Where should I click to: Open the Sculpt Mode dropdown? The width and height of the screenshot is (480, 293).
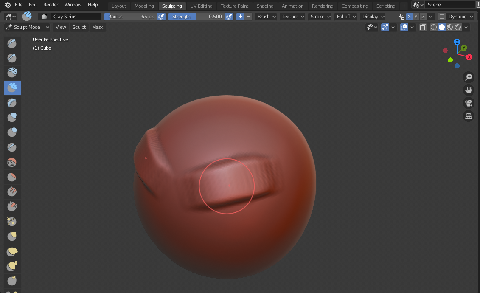coord(28,27)
